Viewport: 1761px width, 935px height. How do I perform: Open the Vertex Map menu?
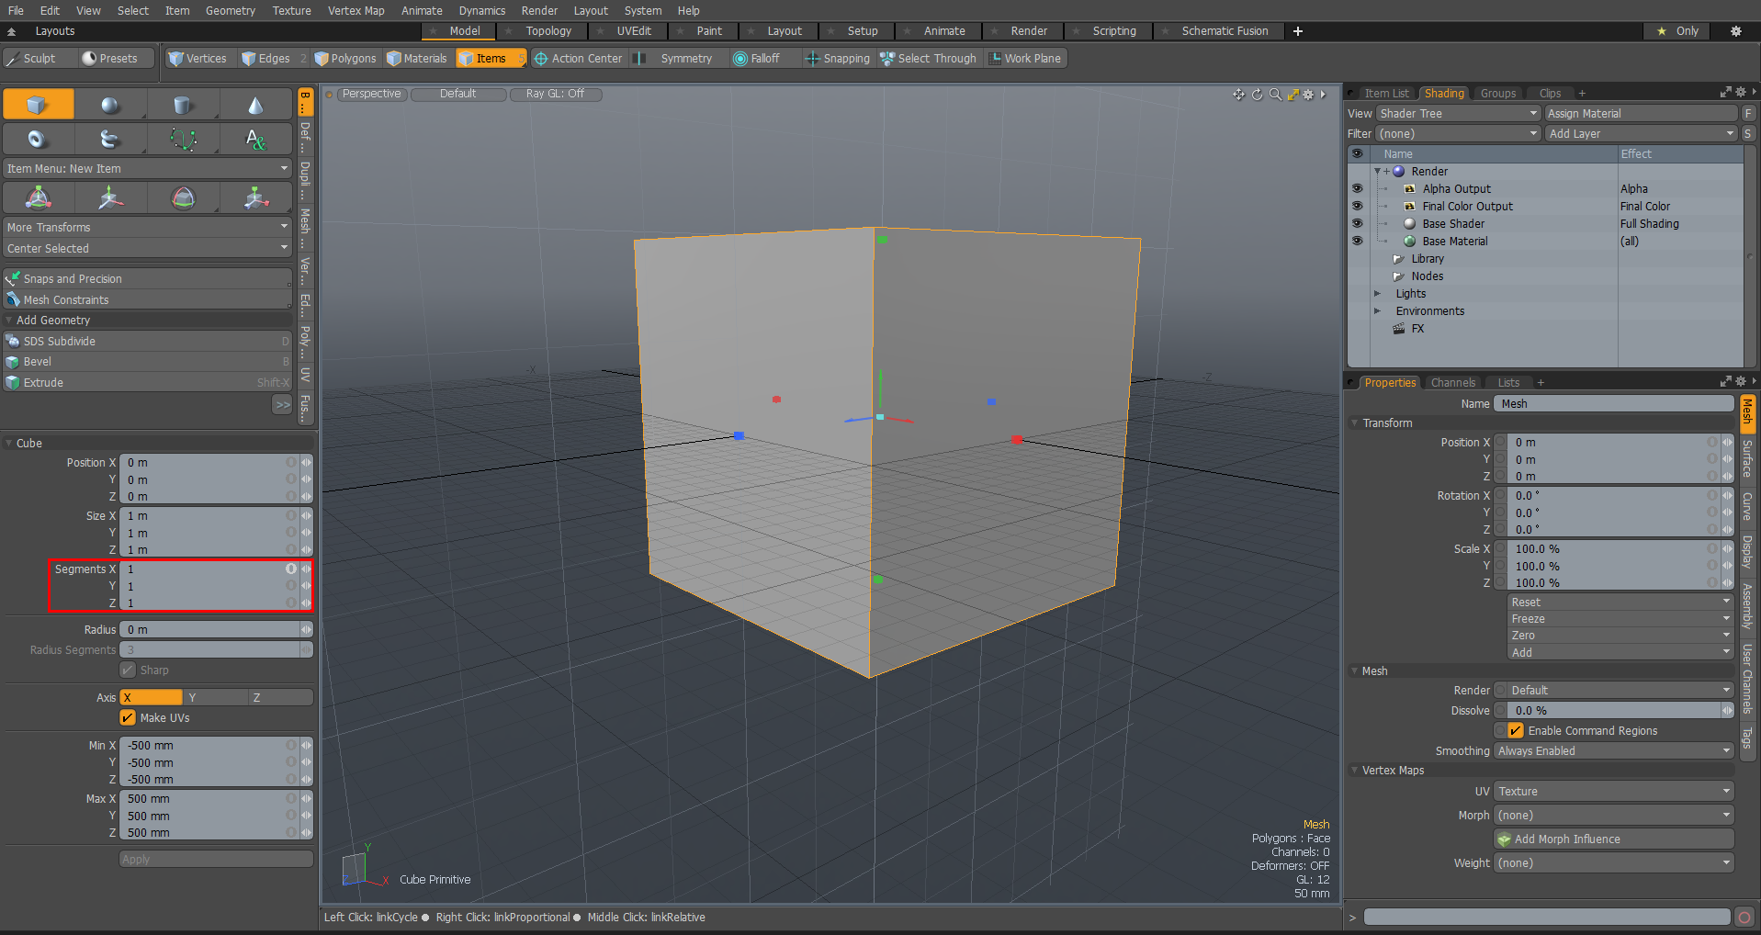[x=356, y=10]
